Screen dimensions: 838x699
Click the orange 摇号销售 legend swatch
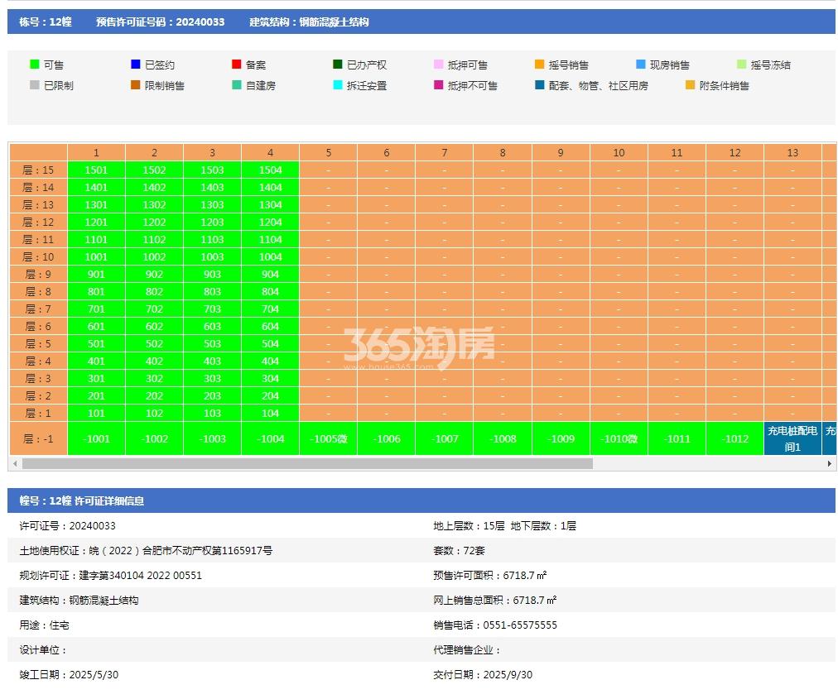click(540, 64)
